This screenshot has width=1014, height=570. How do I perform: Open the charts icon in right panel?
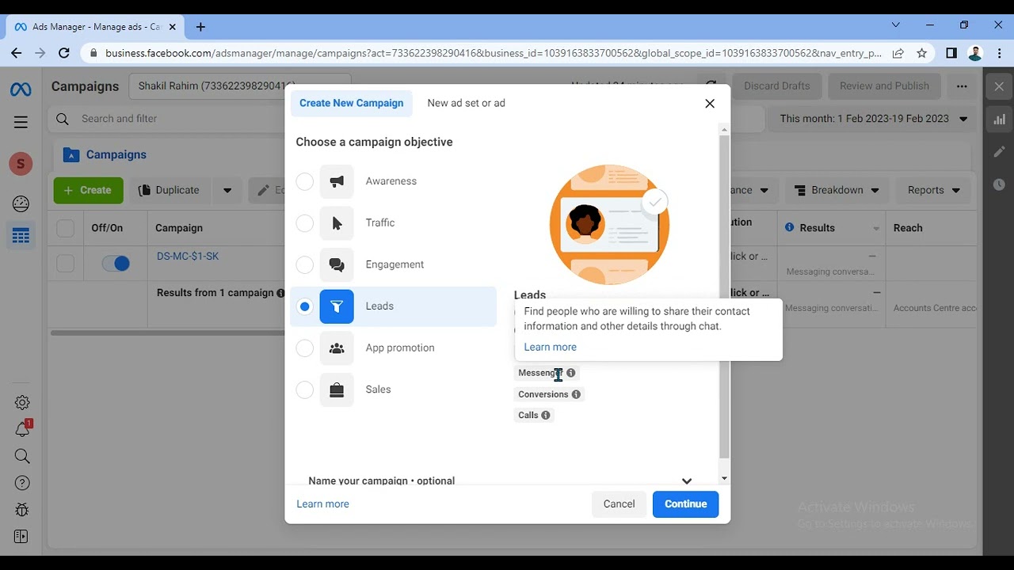coord(999,120)
